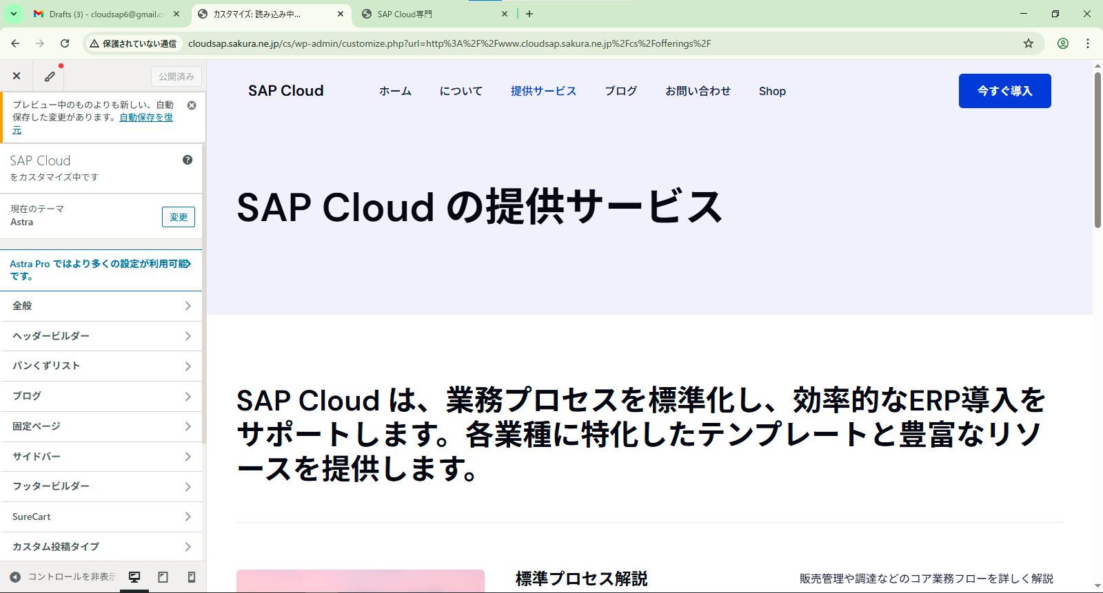Expand the 全般 section
This screenshot has width=1103, height=593.
[101, 306]
